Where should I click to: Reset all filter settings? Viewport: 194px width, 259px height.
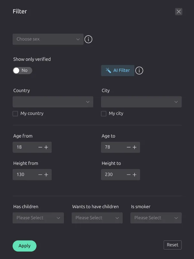point(172,245)
